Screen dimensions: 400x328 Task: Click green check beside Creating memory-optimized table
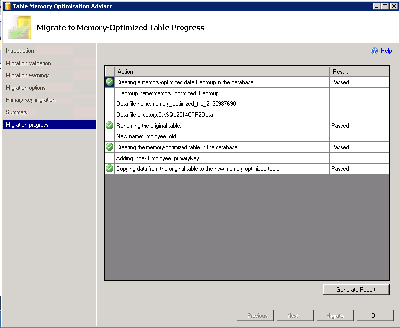(x=109, y=147)
